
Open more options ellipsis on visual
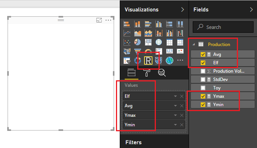coord(108,20)
